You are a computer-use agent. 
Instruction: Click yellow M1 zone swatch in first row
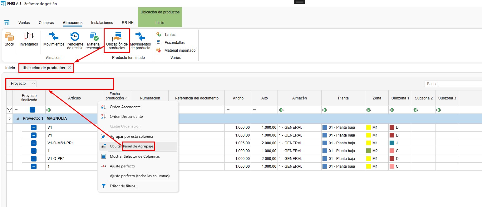pyautogui.click(x=368, y=128)
